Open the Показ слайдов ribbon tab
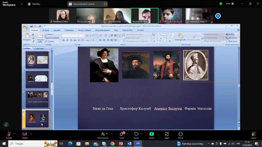 [x=84, y=30]
